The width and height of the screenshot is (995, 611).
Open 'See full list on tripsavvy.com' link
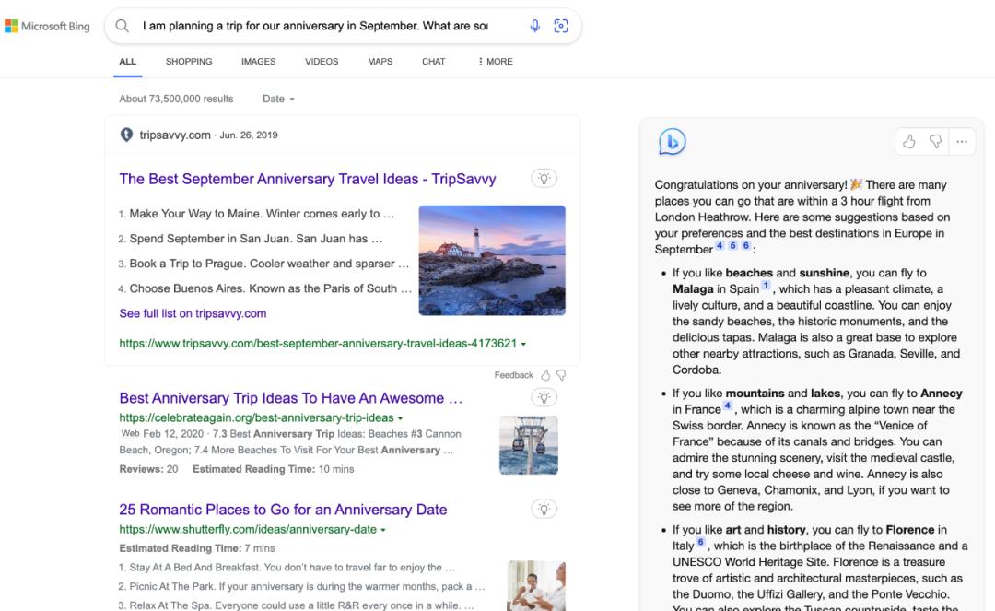tap(193, 313)
